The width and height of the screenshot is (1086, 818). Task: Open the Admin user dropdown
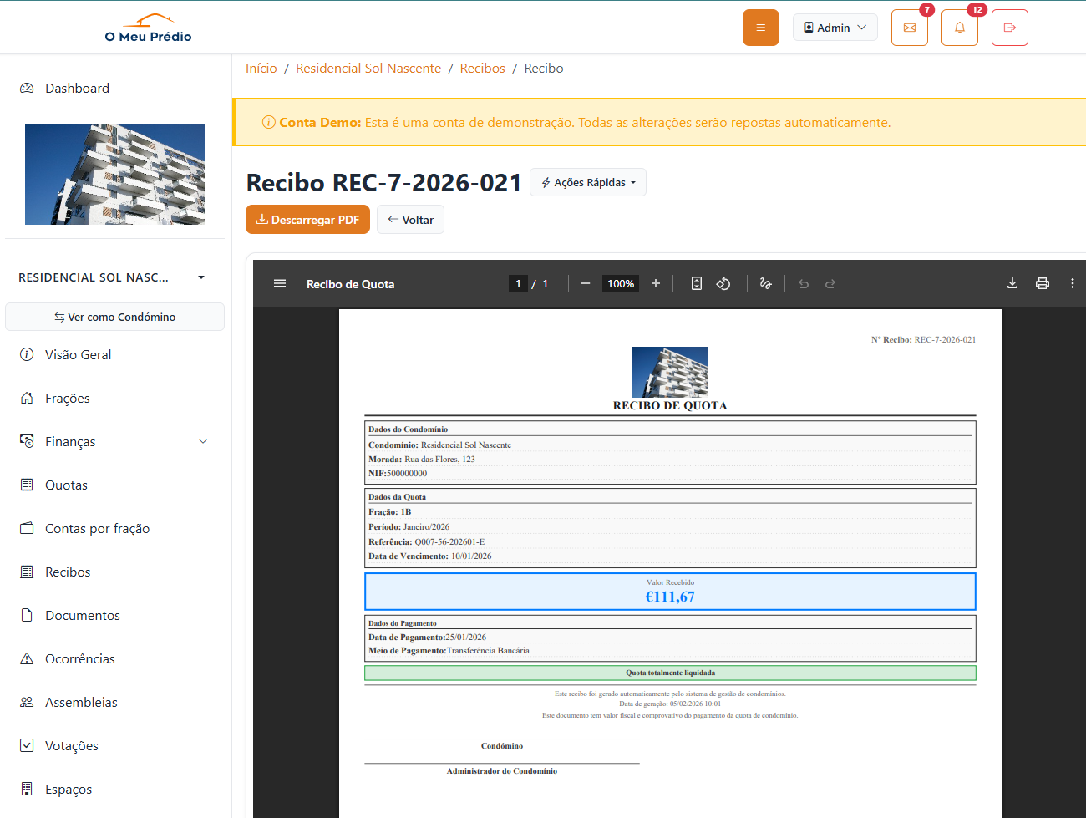(835, 28)
